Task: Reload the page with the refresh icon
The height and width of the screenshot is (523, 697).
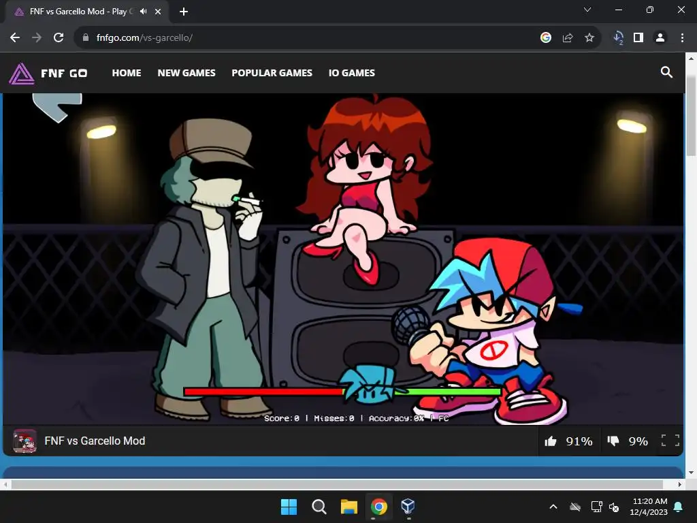Action: 59,38
